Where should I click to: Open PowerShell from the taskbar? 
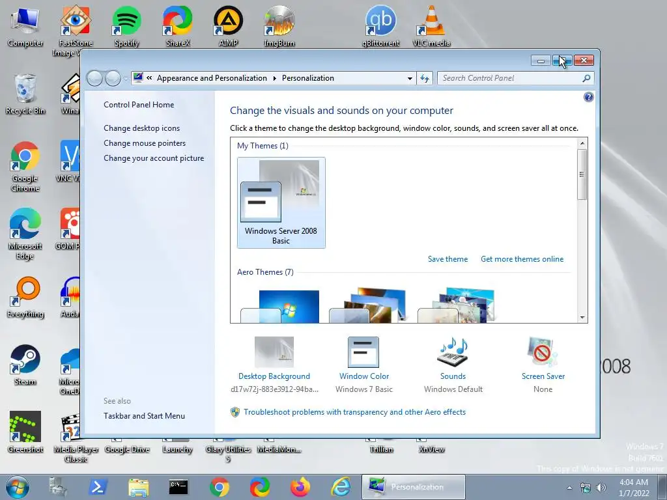(98, 487)
